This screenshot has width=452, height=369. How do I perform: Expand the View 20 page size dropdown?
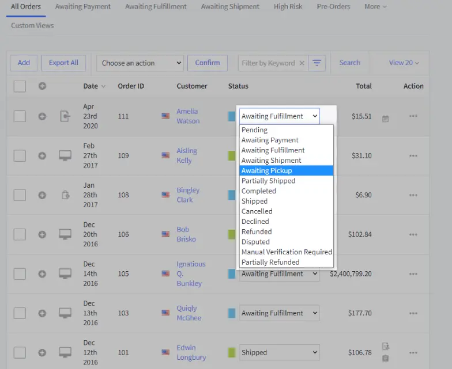point(404,63)
